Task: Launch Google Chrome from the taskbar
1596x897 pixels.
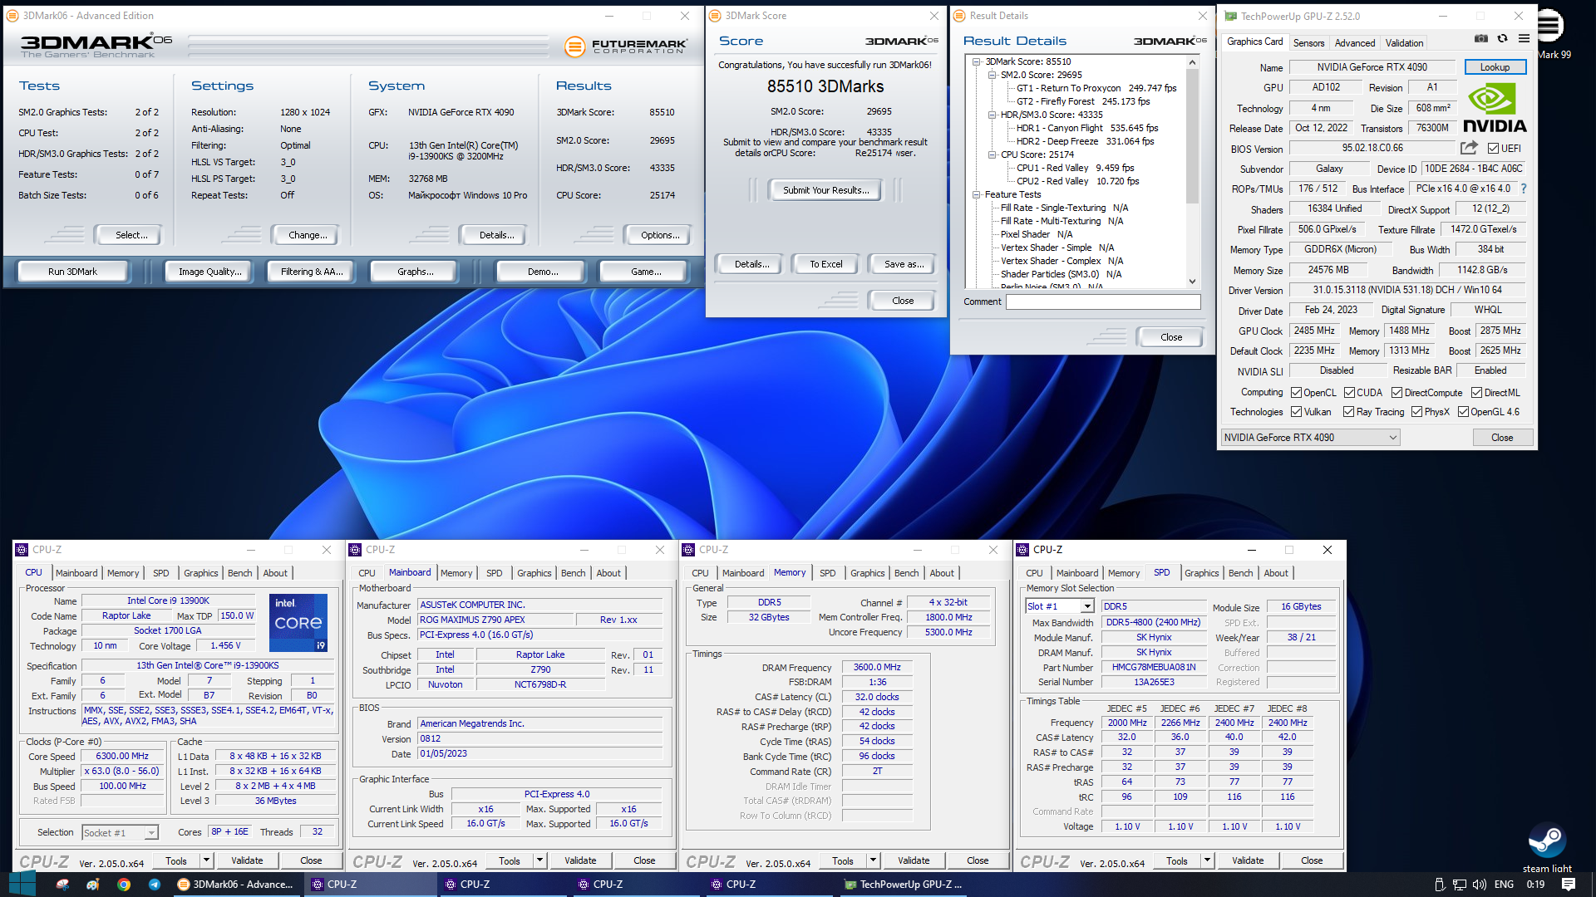Action: coord(124,885)
